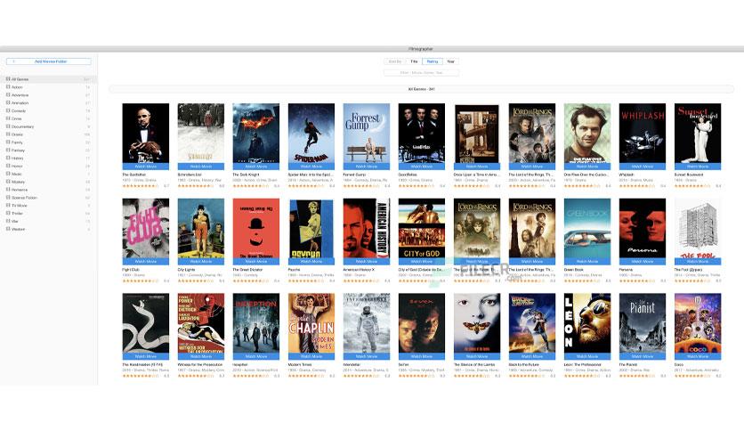Sort movies by Year

(451, 61)
